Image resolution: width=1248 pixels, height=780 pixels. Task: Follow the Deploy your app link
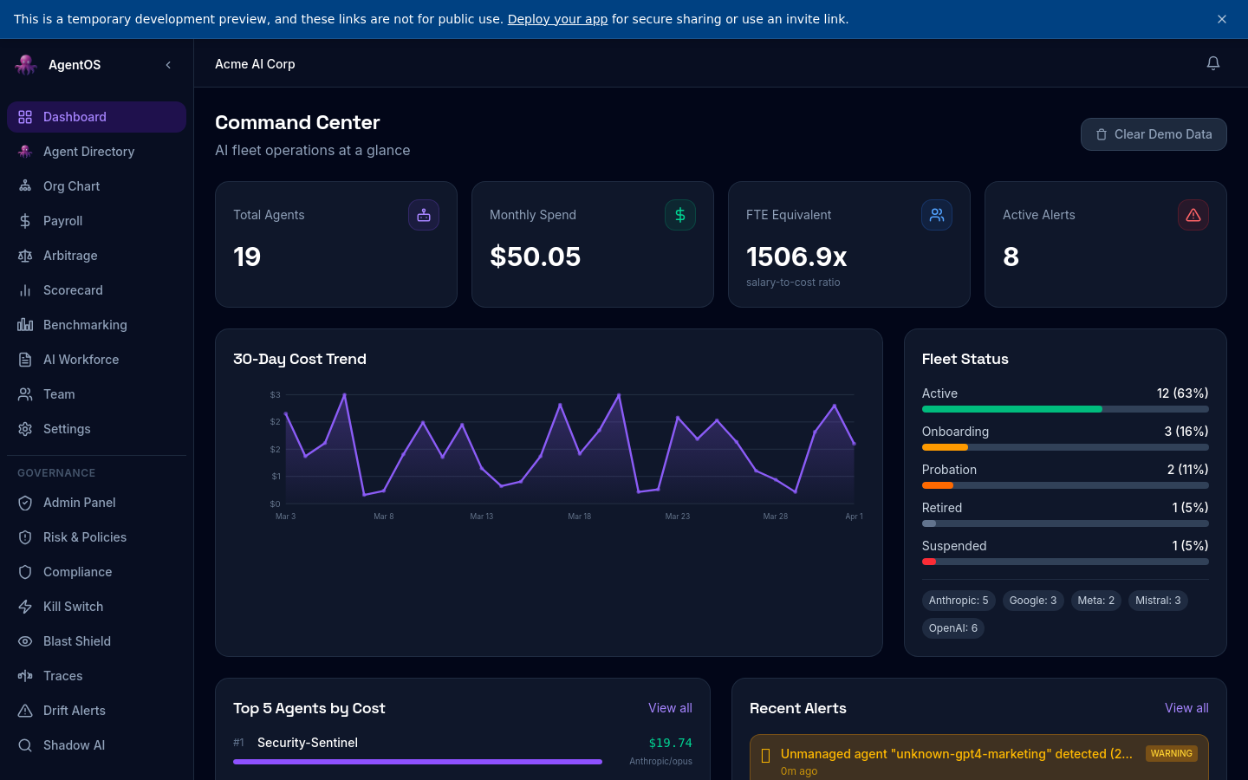coord(557,19)
